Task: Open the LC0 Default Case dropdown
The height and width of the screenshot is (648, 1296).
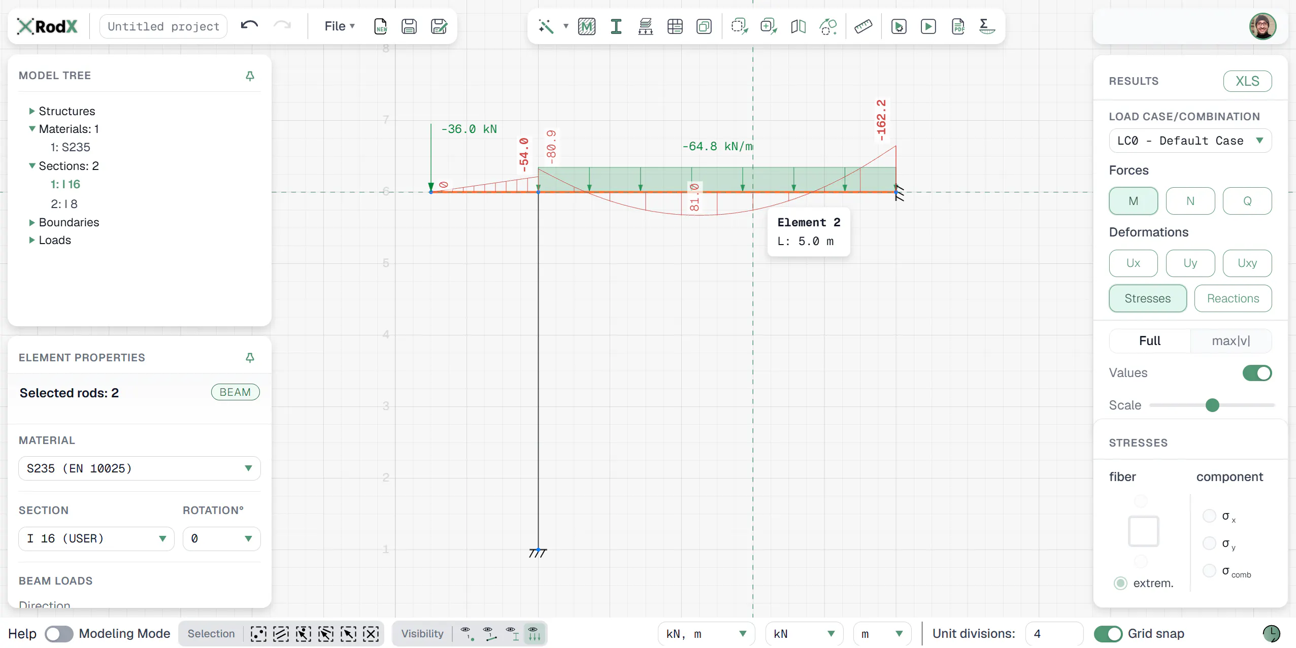Action: click(x=1190, y=141)
